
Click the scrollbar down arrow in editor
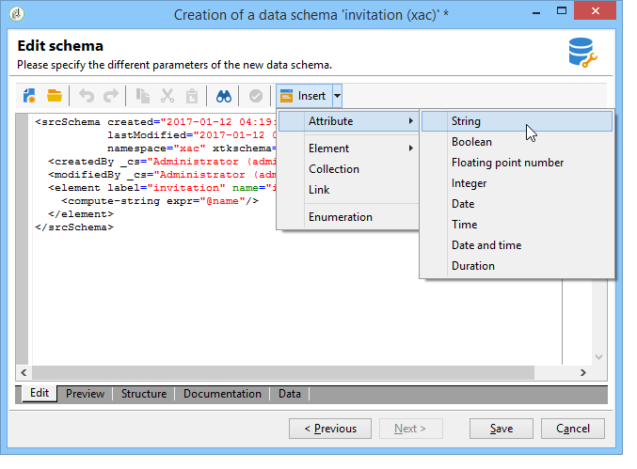pyautogui.click(x=597, y=357)
